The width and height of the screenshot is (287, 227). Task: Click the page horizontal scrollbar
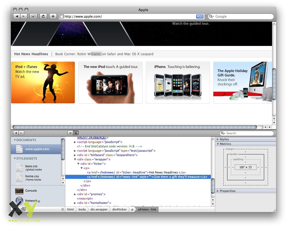pos(135,127)
